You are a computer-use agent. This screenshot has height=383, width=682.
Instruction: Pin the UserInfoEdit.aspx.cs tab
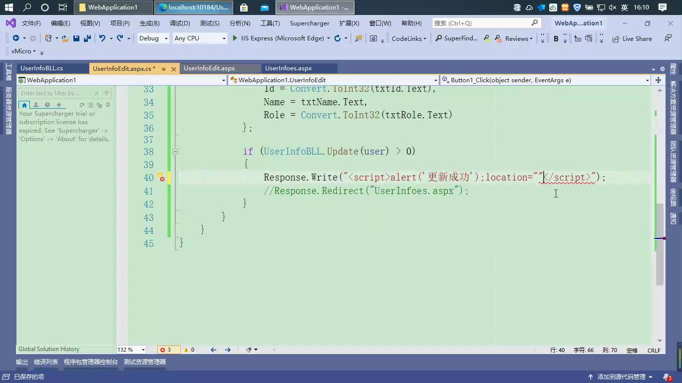pyautogui.click(x=163, y=69)
